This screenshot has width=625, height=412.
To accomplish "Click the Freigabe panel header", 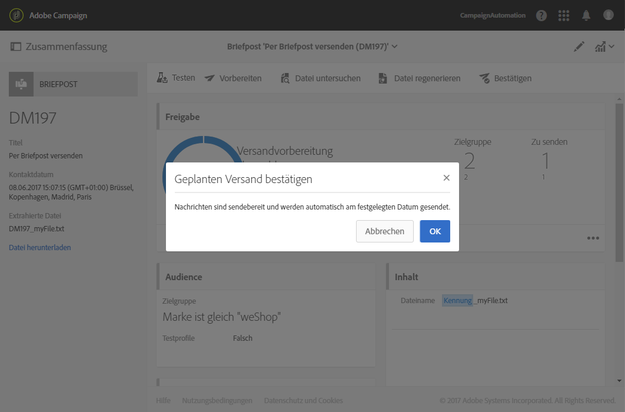I will pos(381,117).
